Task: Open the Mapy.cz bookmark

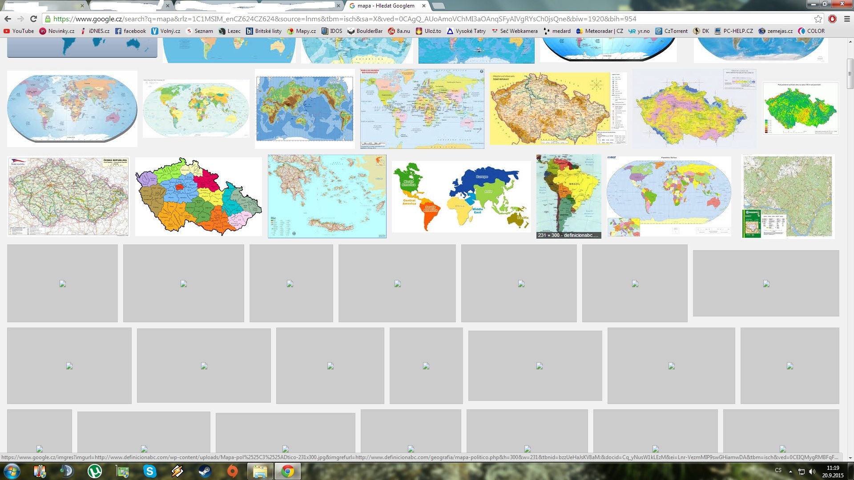Action: [302, 31]
